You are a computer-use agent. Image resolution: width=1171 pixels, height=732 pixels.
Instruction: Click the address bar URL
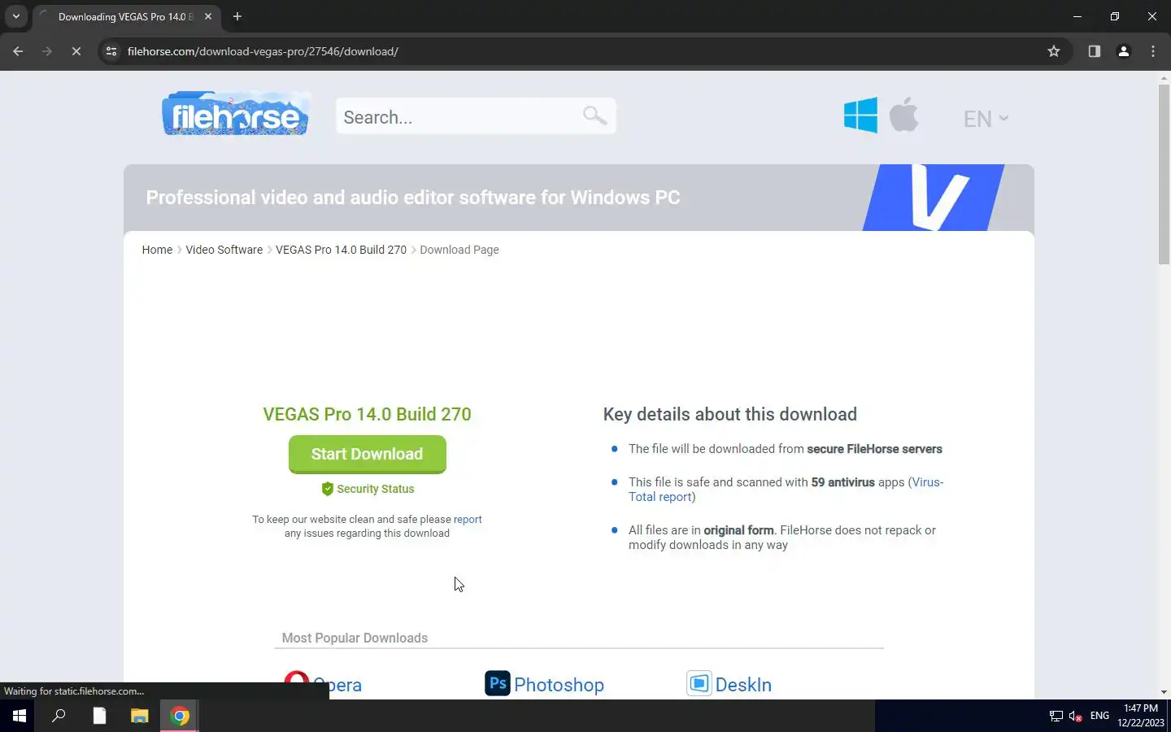pos(263,51)
